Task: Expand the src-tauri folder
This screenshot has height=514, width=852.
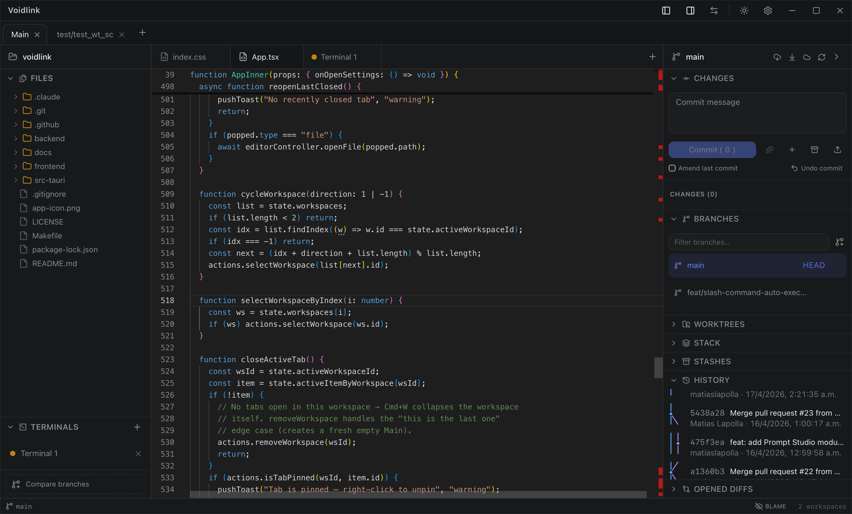Action: [x=16, y=180]
